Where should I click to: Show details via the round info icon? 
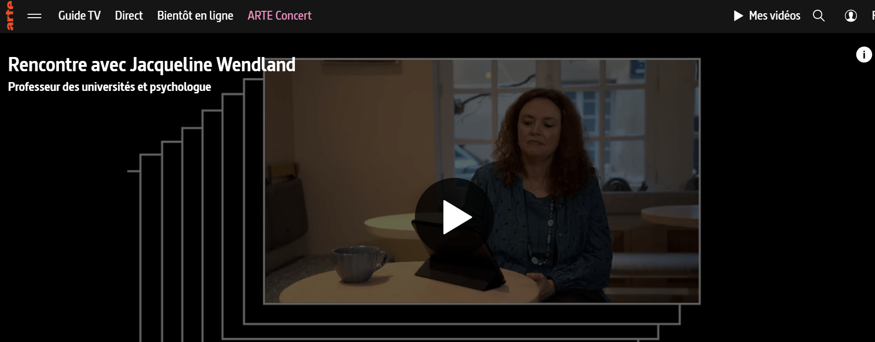[x=864, y=55]
